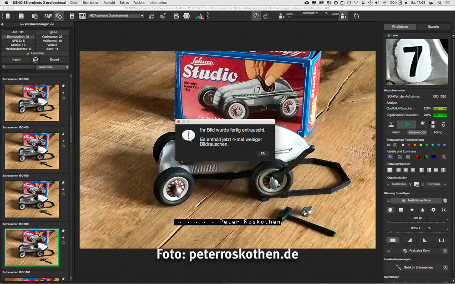Expand the Selektiv Entrauschen options arrow
The width and height of the screenshot is (455, 284).
pos(445,268)
